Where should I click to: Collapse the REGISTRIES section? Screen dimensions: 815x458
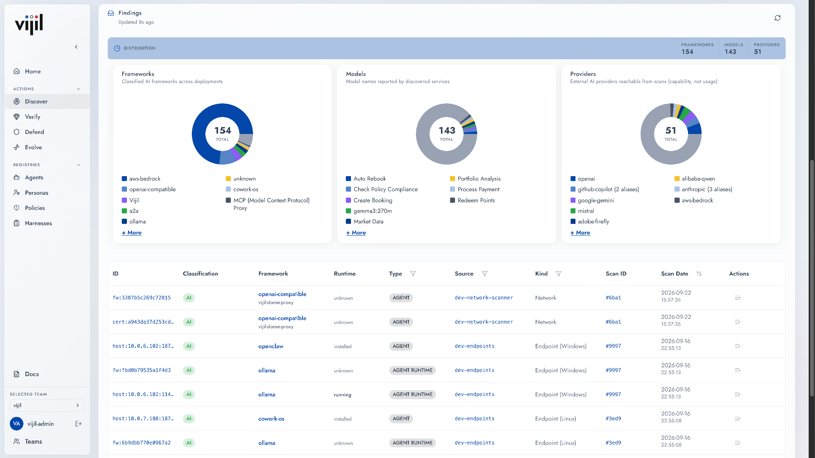tap(78, 165)
